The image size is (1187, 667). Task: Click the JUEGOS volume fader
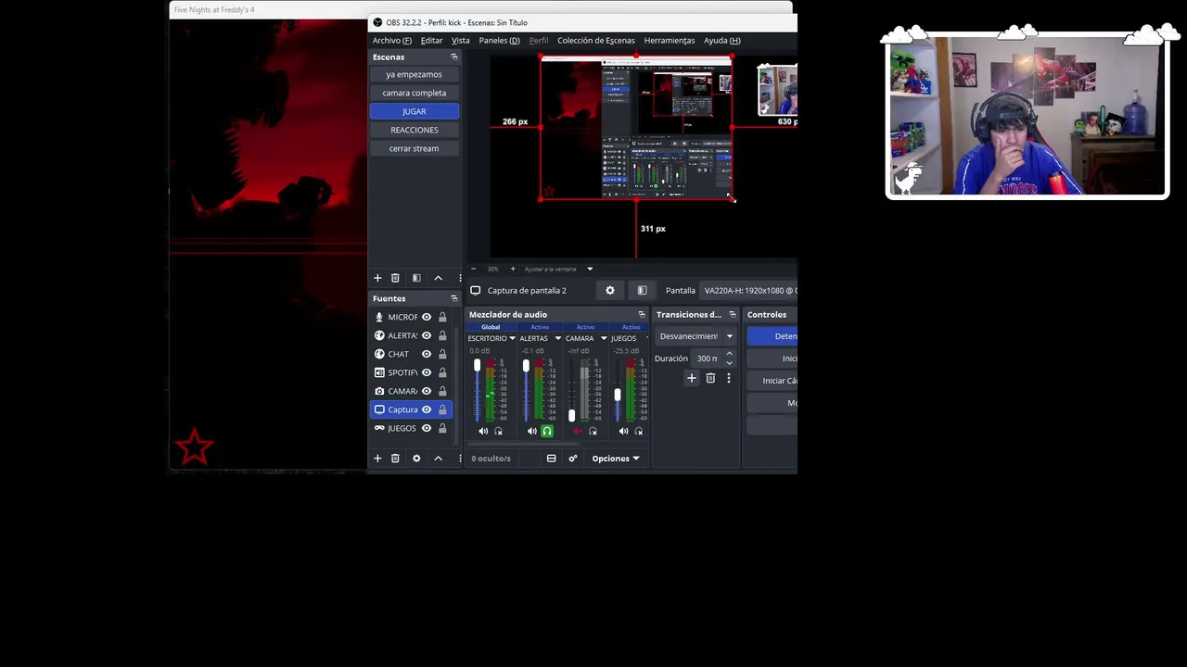pyautogui.click(x=618, y=396)
